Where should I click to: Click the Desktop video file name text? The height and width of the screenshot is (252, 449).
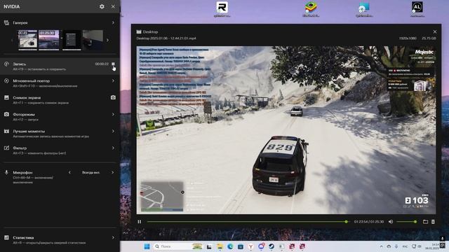166,38
